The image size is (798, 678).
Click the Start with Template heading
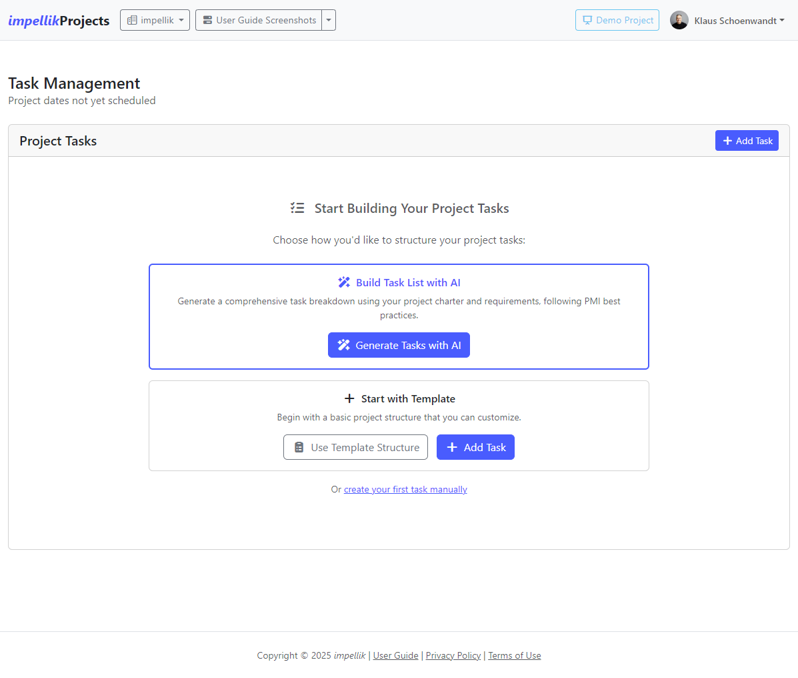pyautogui.click(x=408, y=398)
